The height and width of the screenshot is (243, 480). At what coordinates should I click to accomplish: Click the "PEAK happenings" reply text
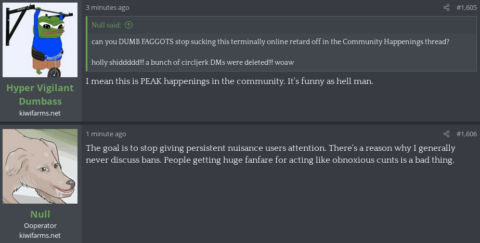click(x=229, y=81)
